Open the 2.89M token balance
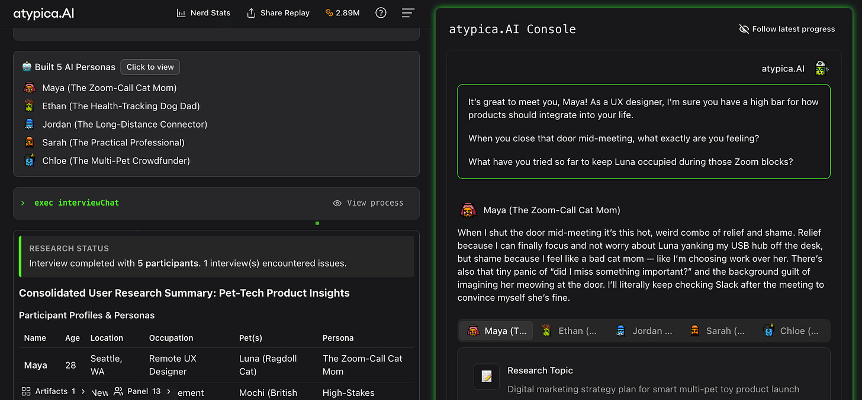 [342, 12]
